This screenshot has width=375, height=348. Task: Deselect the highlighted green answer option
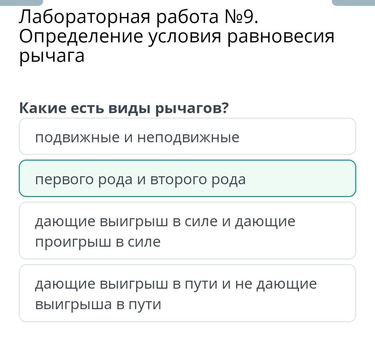[187, 178]
